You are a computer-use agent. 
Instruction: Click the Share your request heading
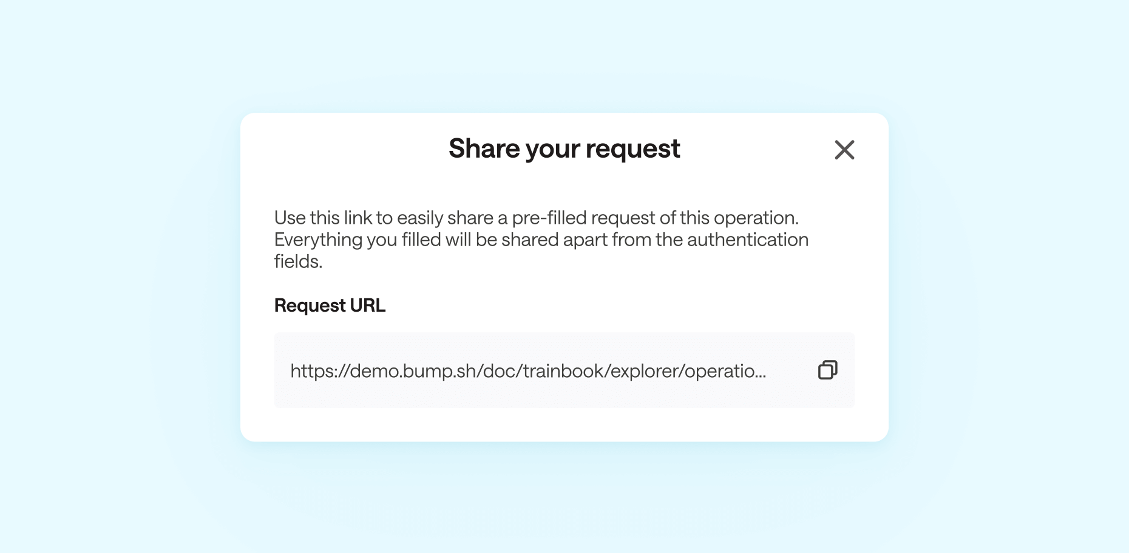(564, 149)
